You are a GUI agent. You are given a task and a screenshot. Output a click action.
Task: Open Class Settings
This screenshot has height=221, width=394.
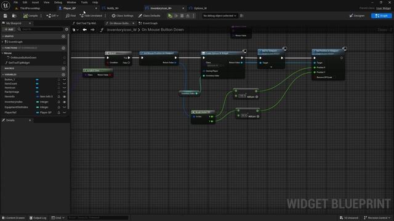click(123, 16)
